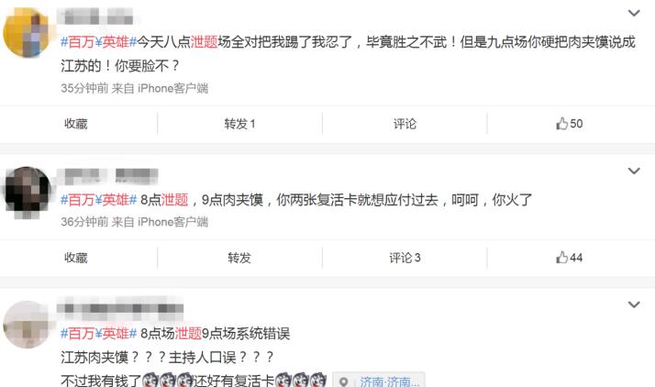Open 评论 on the first post

405,124
